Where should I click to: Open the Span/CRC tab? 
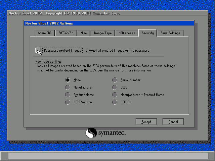pos(45,33)
